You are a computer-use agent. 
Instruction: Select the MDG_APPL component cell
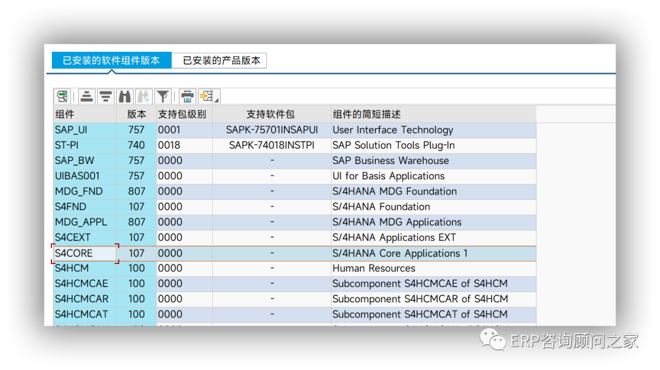point(85,222)
